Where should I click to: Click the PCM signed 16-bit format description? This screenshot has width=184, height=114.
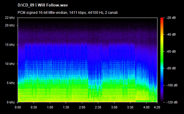pos(68,13)
